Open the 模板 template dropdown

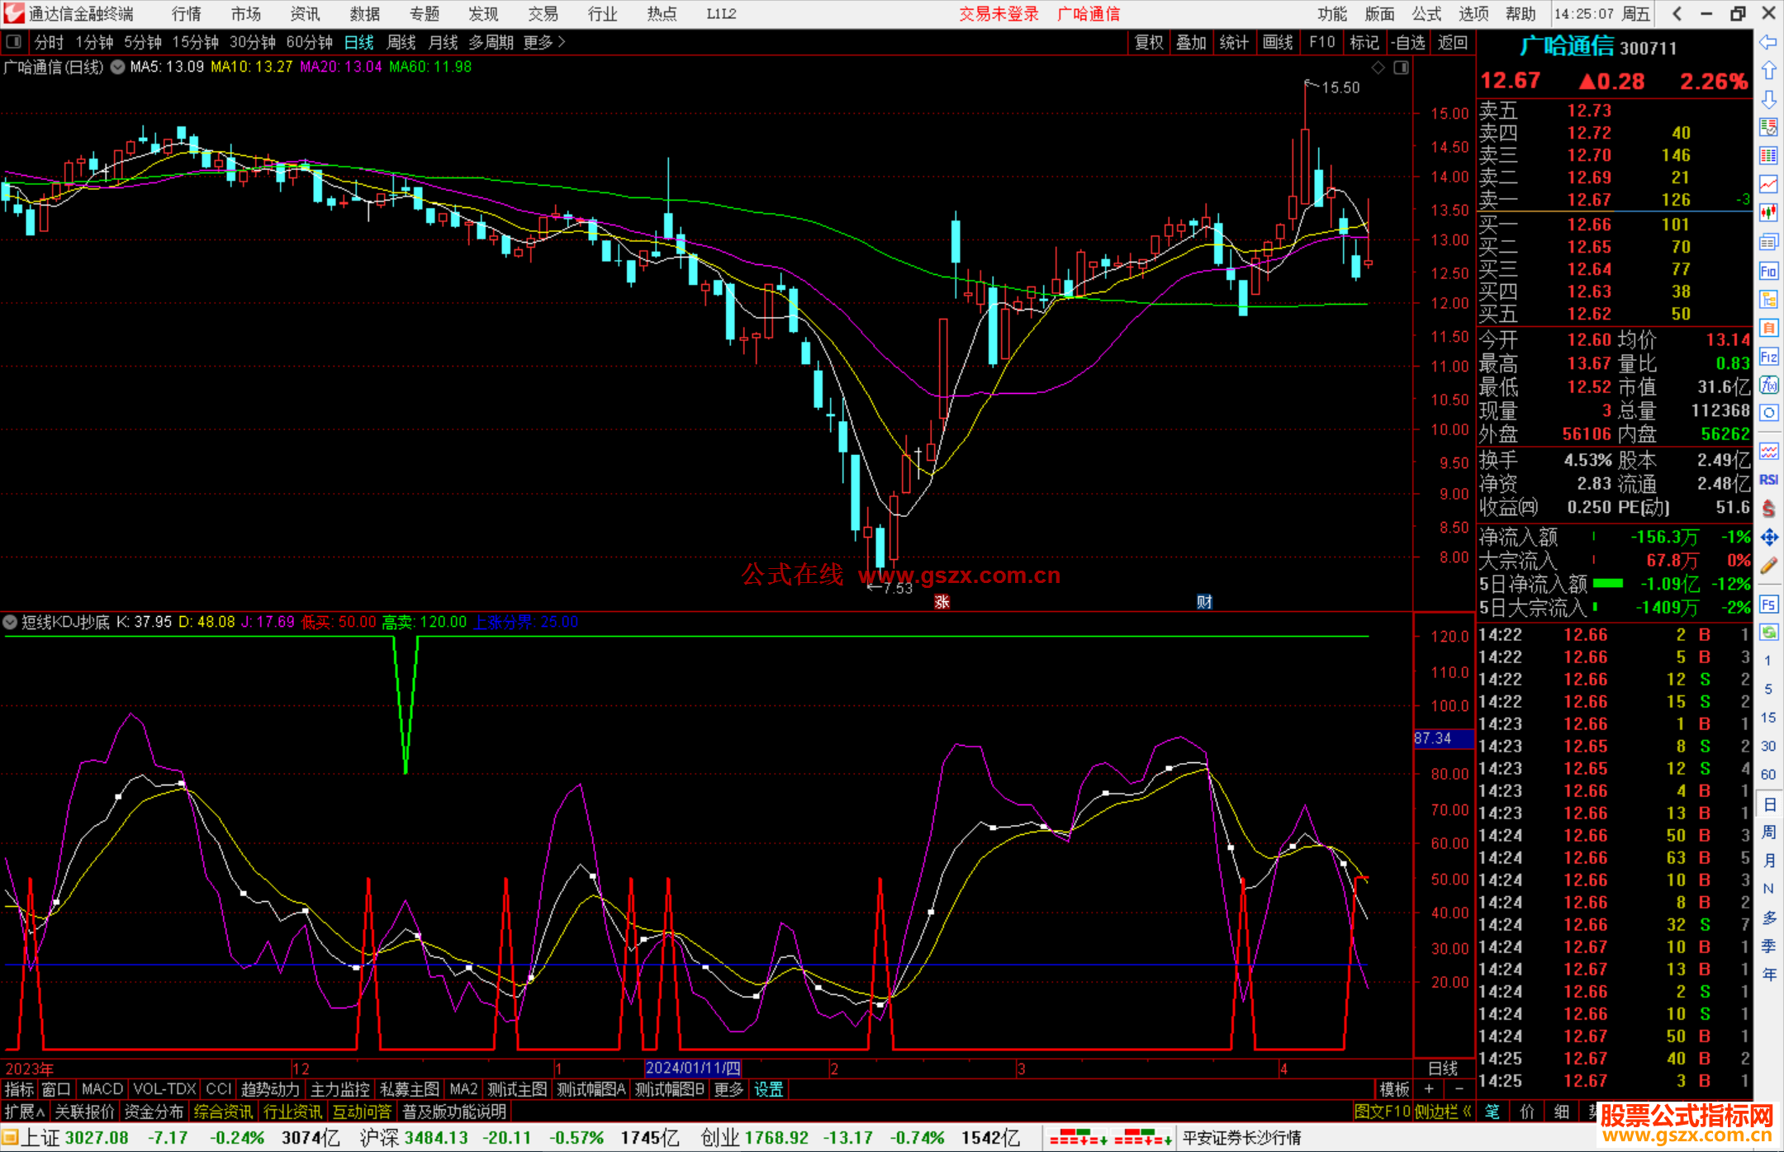1394,1089
